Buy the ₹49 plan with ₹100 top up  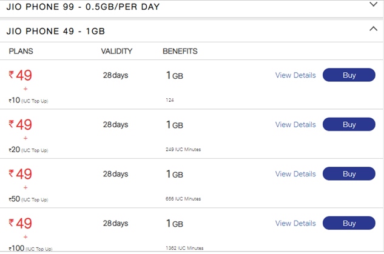pyautogui.click(x=349, y=223)
